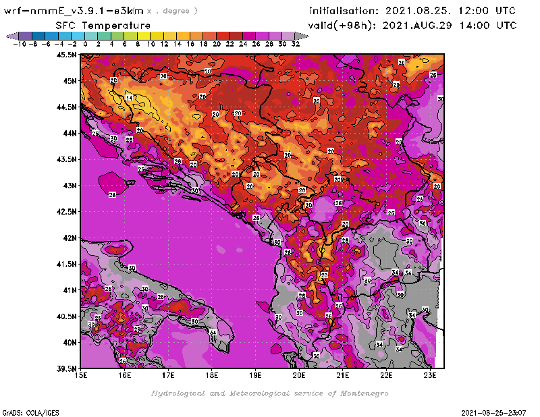The image size is (540, 417).
Task: Click the 39.5N latitude label
Action: pos(66,368)
